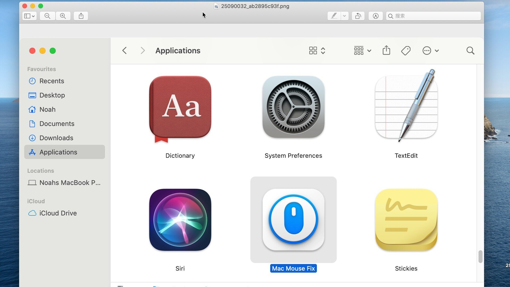
Task: Click the Siri app icon
Action: 180,219
